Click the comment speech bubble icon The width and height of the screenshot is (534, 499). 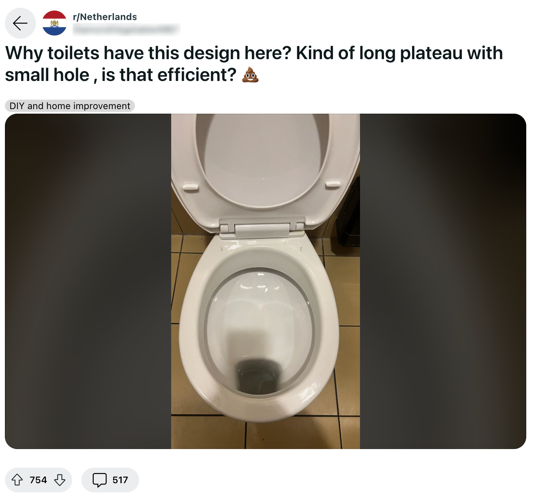[x=99, y=480]
